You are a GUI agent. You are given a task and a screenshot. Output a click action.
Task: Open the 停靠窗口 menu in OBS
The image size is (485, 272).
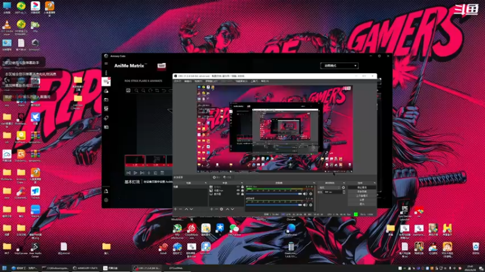click(212, 81)
